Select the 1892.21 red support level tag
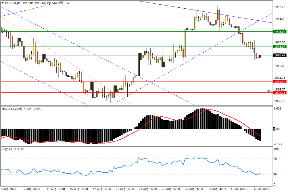Image resolution: width=288 pixels, height=192 pixels. [280, 93]
